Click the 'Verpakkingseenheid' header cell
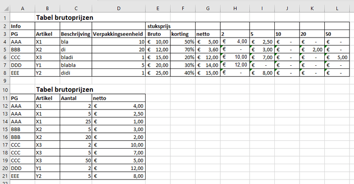This screenshot has height=184, width=354. pyautogui.click(x=119, y=34)
